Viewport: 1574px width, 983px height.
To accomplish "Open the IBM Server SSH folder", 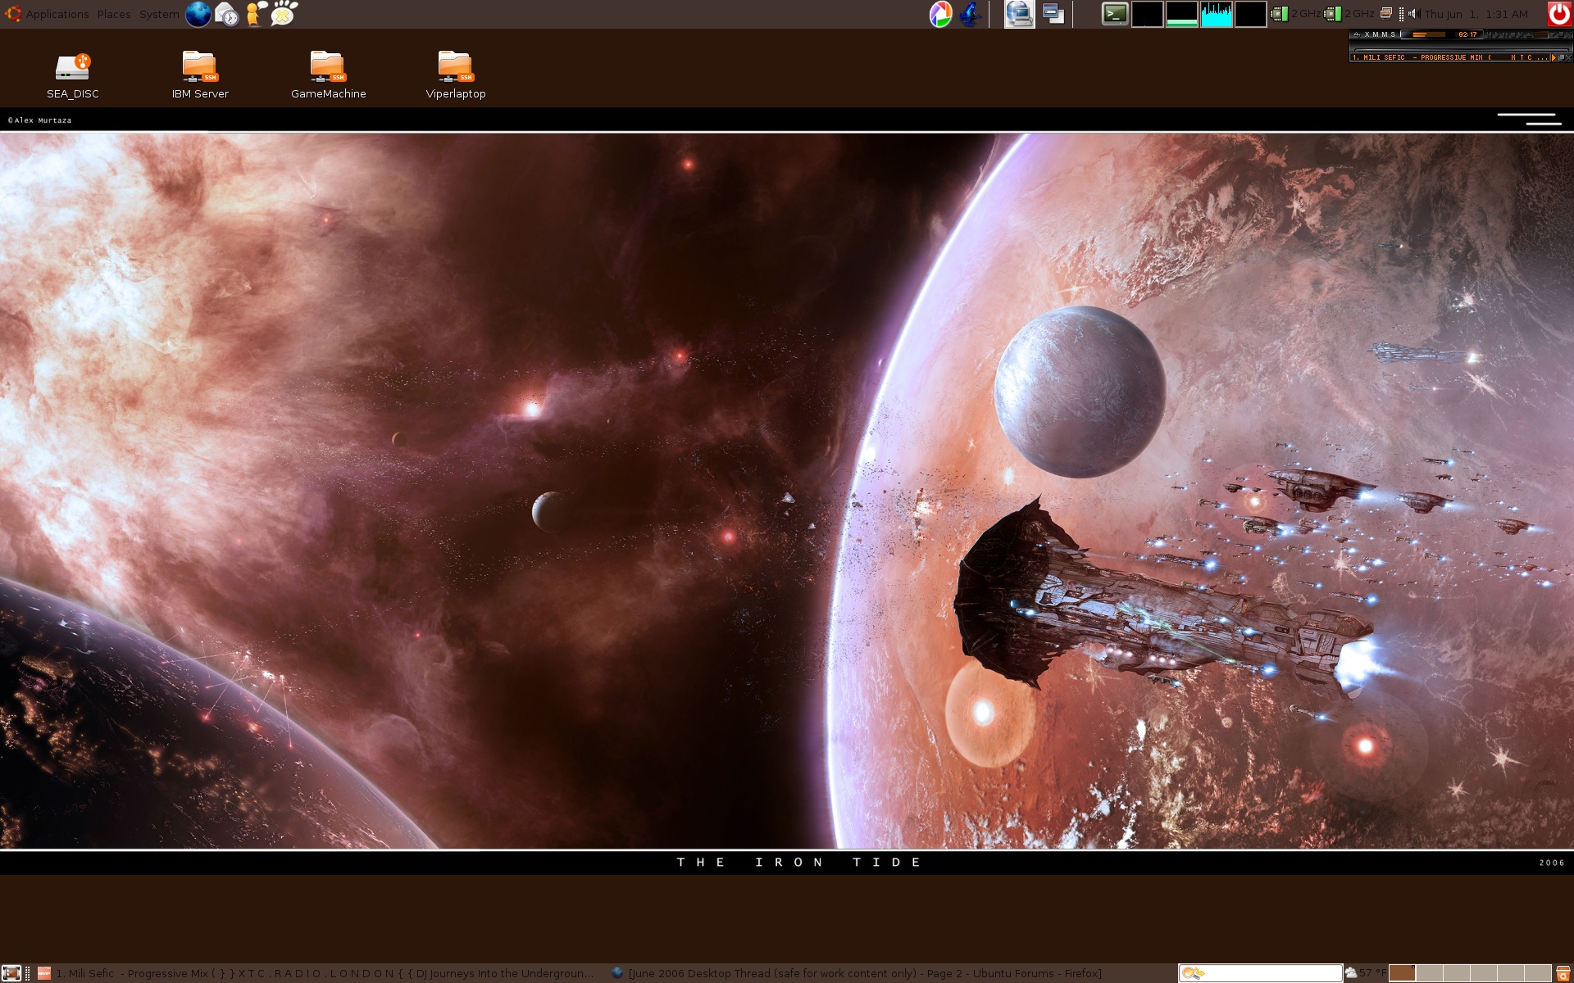I will click(x=199, y=67).
